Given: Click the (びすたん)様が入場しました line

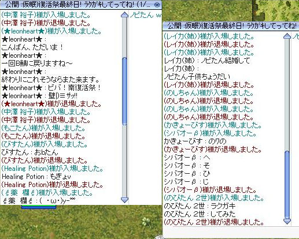Looking at the screenshot, I should pos(45,144).
